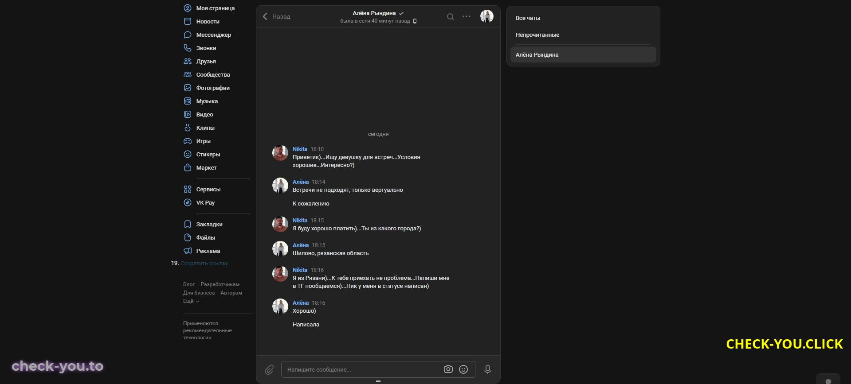
Task: Open the Фотографии picture icon
Action: point(188,88)
